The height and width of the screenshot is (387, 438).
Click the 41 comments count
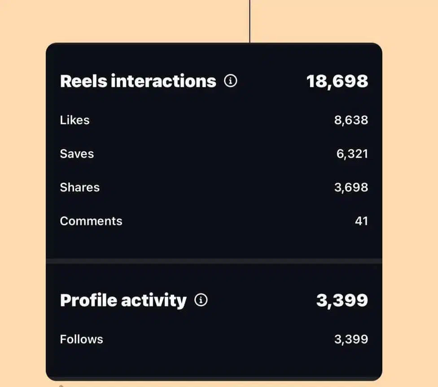click(361, 221)
